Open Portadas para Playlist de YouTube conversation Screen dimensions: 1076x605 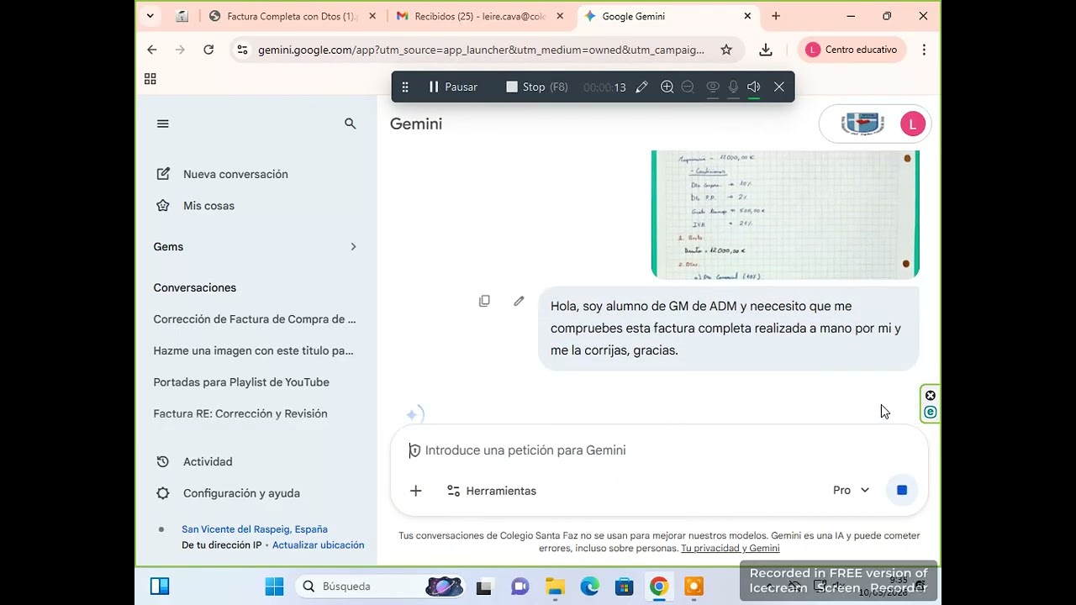pos(241,382)
